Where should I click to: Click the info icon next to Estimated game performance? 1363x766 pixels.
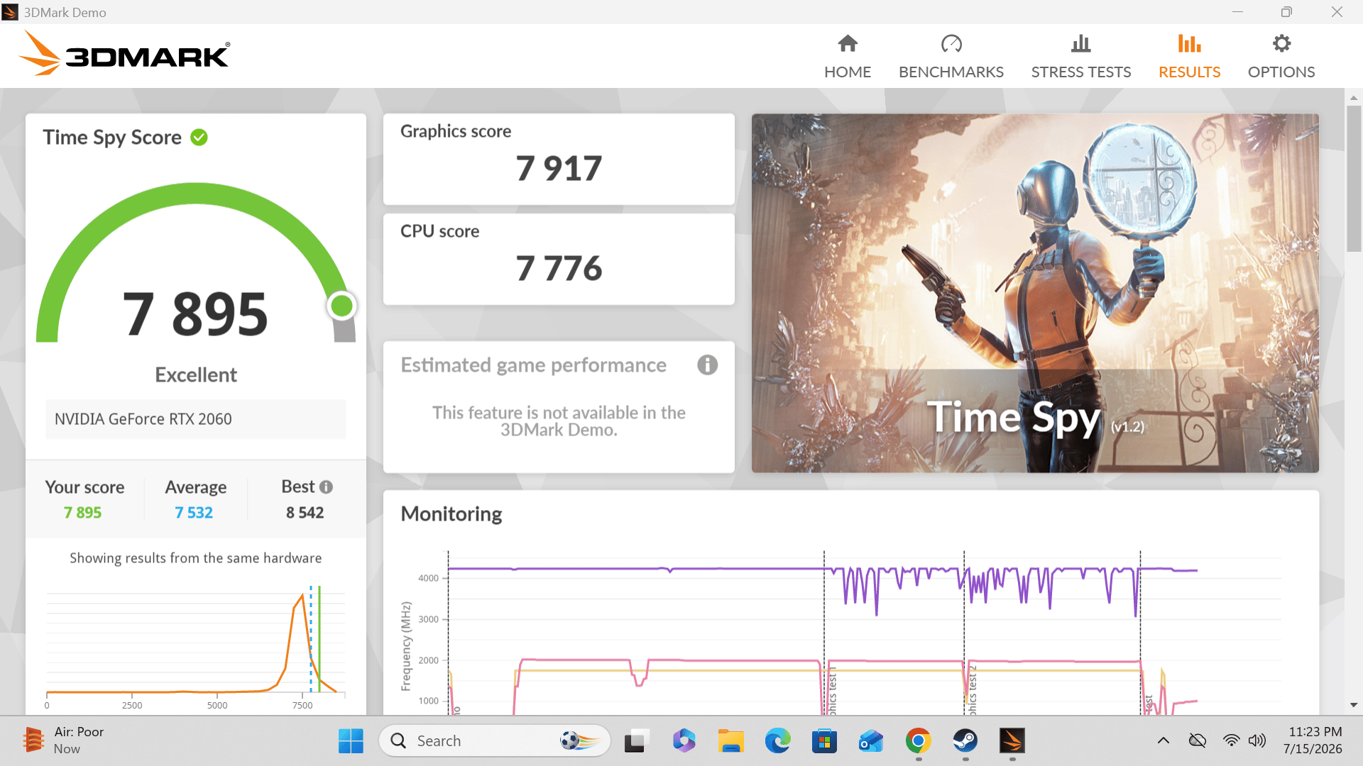pyautogui.click(x=707, y=365)
